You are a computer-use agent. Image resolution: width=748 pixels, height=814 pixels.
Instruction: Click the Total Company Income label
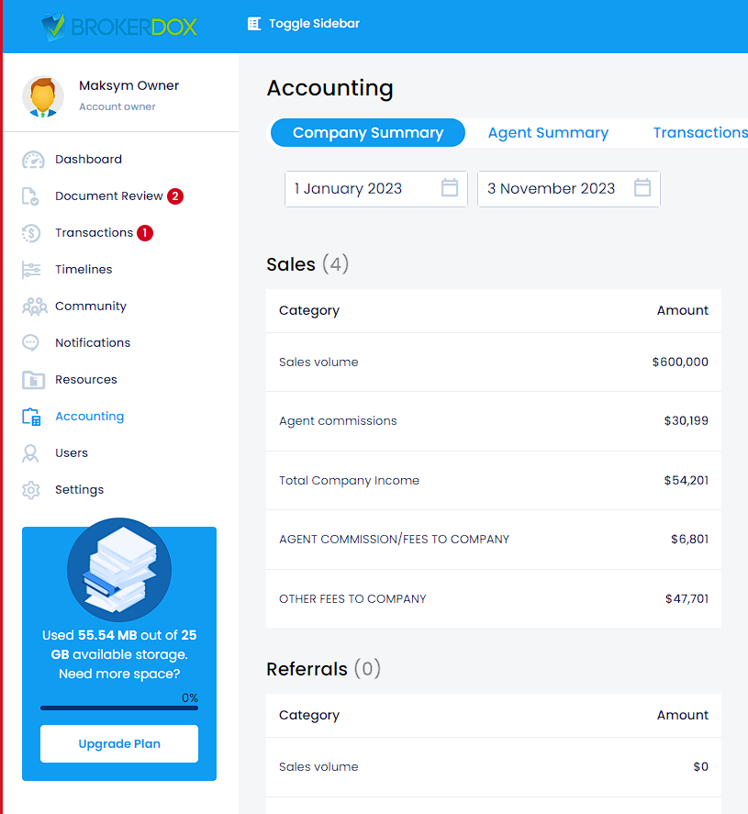350,481
